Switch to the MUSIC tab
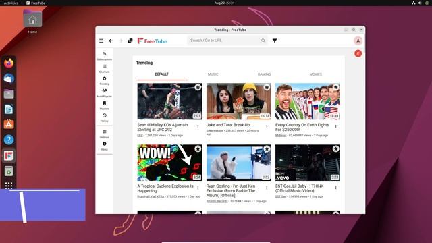The width and height of the screenshot is (432, 243). click(213, 74)
